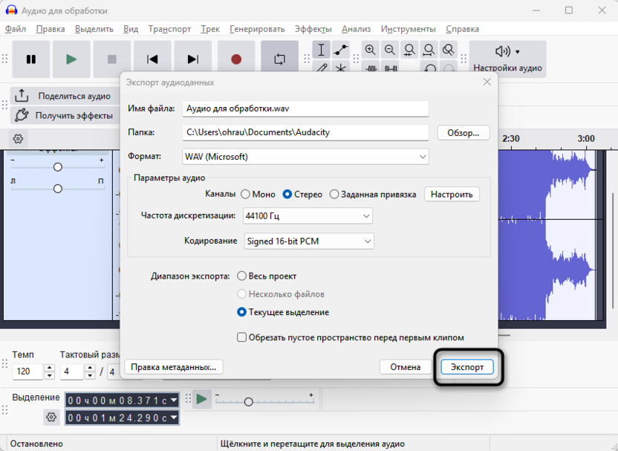Enable 'Обрезать пустое пространство' checkbox
Image resolution: width=618 pixels, height=451 pixels.
[241, 337]
